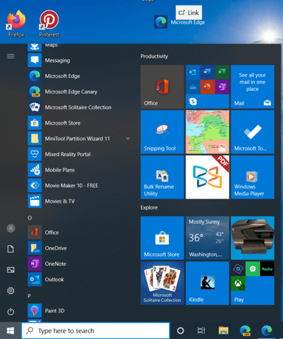Image resolution: width=283 pixels, height=339 pixels.
Task: Open Settings gear in Start sidebar
Action: 11,291
